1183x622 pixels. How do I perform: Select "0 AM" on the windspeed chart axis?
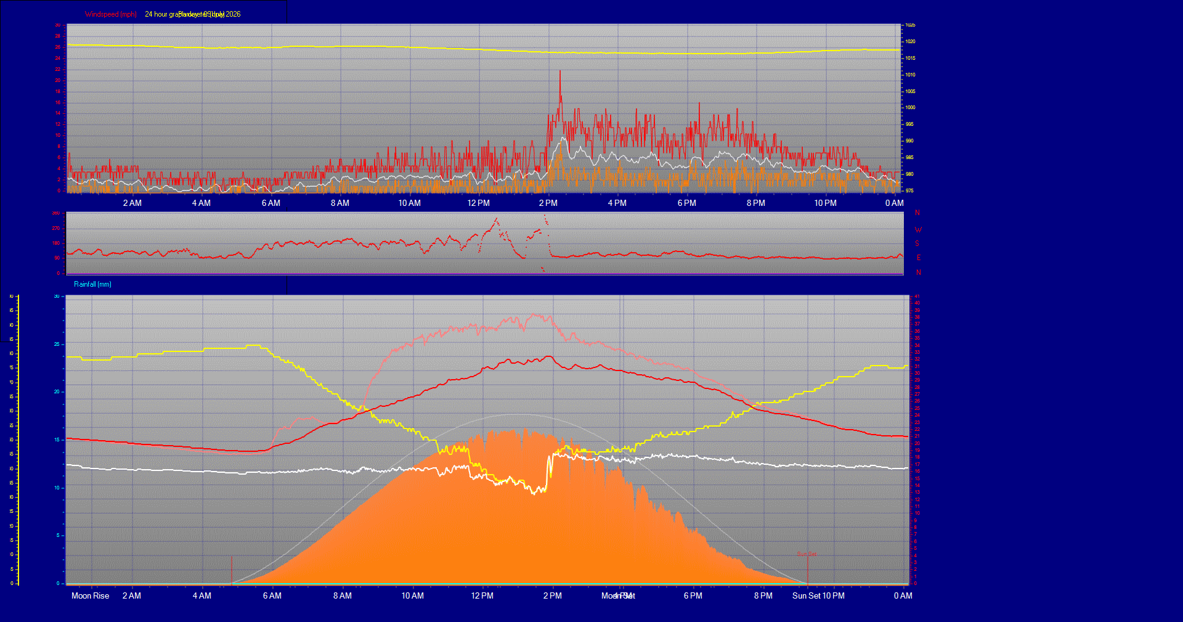tap(894, 203)
